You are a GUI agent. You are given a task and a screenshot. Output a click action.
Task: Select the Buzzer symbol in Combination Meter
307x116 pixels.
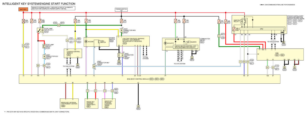coord(189,42)
